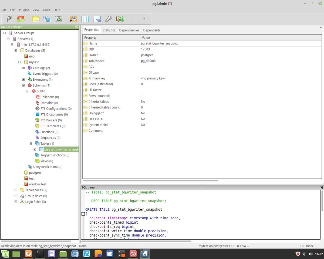Execute arbitrary SQL queries with the SQL icon
This screenshot has width=324, height=259.
tap(73, 19)
